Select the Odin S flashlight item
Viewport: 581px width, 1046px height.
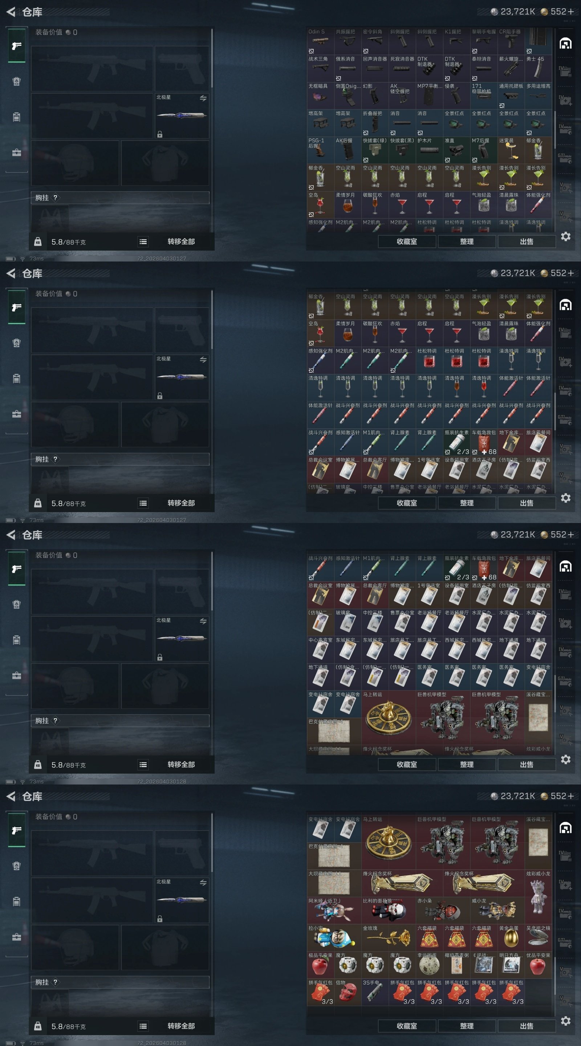coord(320,41)
